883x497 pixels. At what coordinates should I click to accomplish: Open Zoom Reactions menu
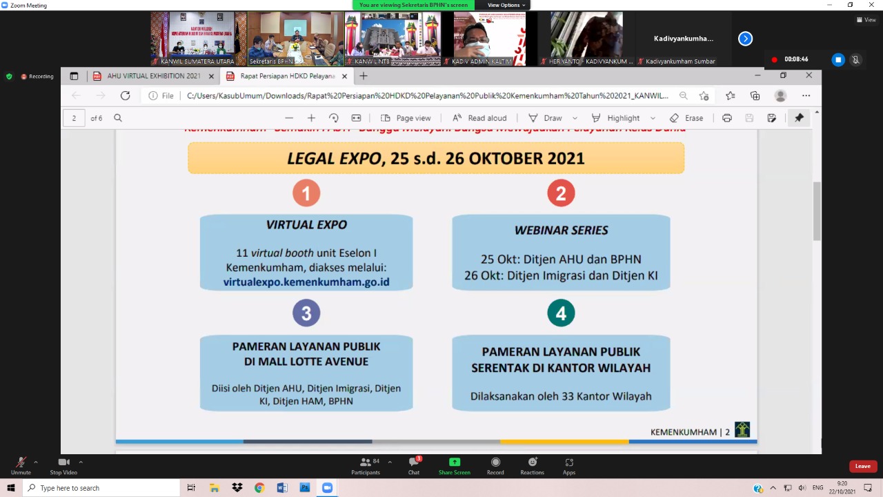pos(532,466)
